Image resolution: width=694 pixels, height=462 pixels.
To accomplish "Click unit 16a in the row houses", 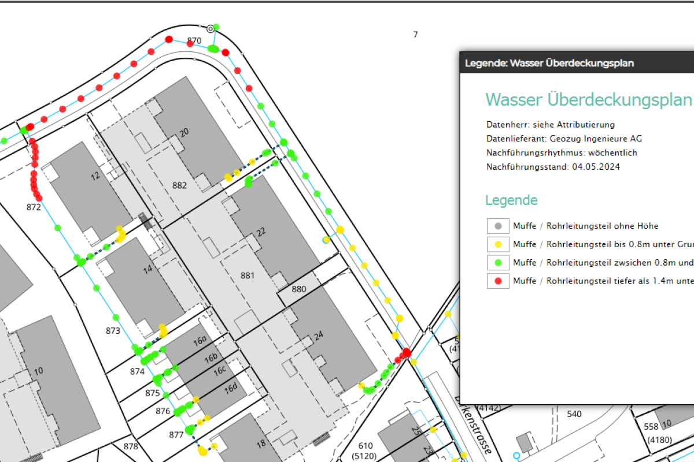I will click(200, 341).
